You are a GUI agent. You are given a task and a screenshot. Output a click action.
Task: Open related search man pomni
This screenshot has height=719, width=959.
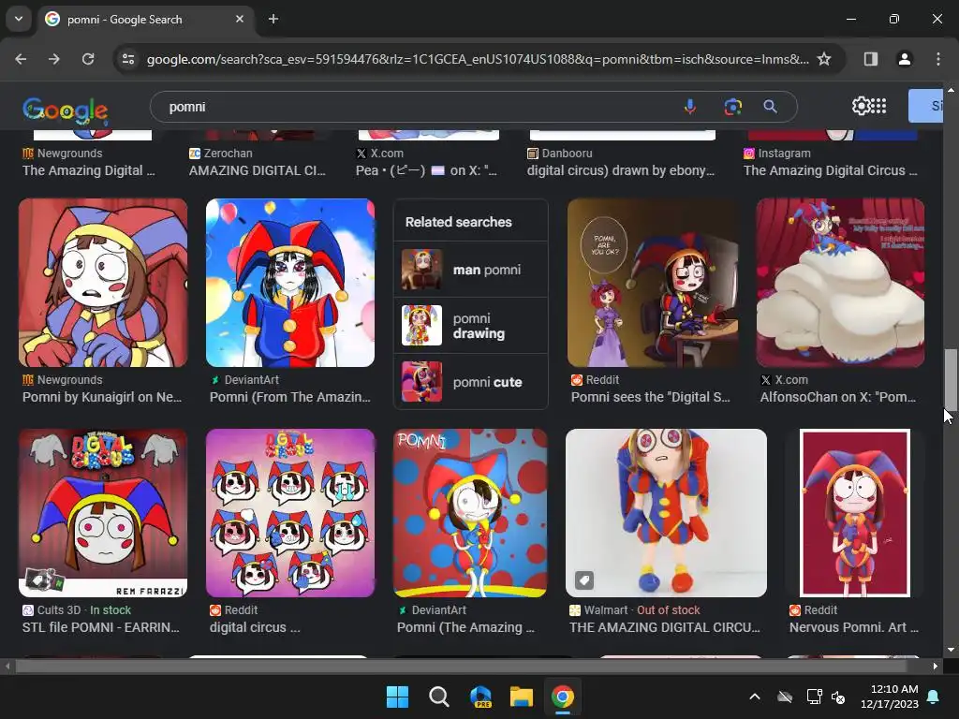coord(470,270)
